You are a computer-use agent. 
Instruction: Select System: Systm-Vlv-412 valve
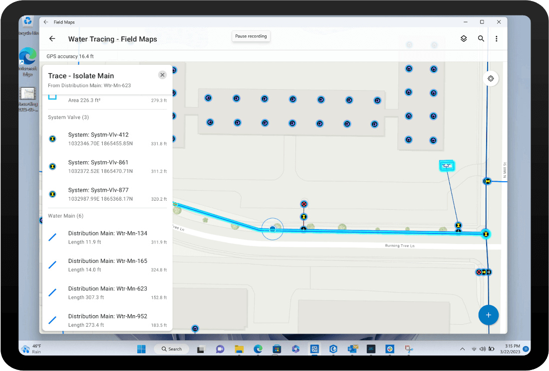pyautogui.click(x=107, y=139)
